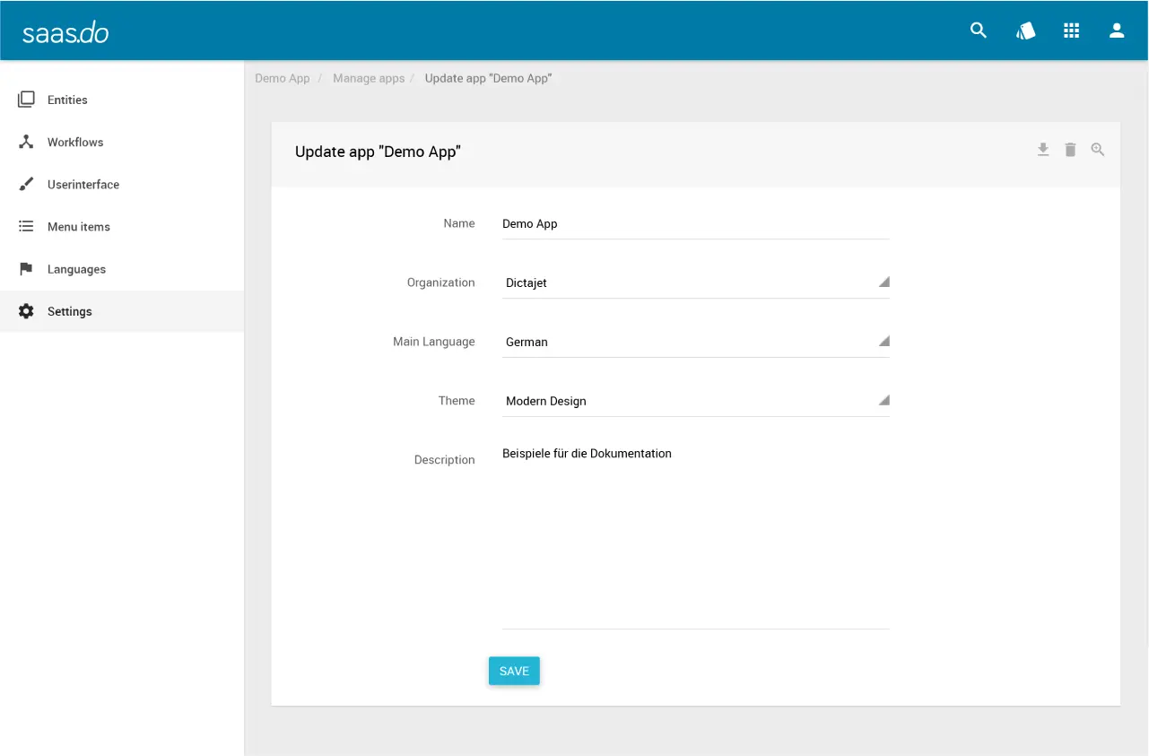
Task: Open the themes swatch icon in the header
Action: pos(1025,30)
